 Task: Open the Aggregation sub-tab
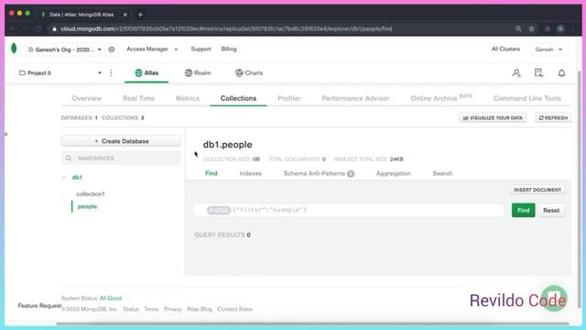point(394,173)
